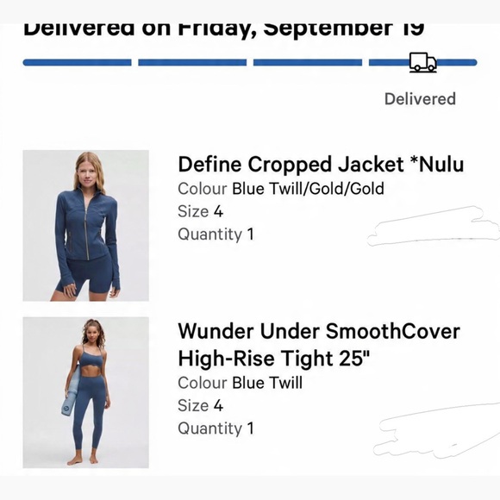Open the Define Cropped Jacket product thumbnail
Image resolution: width=500 pixels, height=500 pixels.
coord(86,226)
